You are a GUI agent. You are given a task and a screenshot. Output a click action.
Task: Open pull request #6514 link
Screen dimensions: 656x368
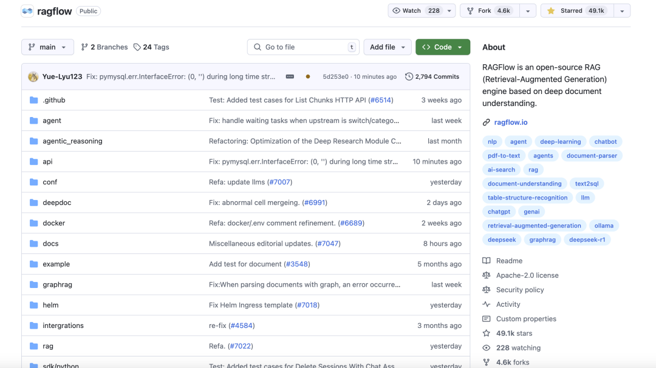[x=381, y=100]
